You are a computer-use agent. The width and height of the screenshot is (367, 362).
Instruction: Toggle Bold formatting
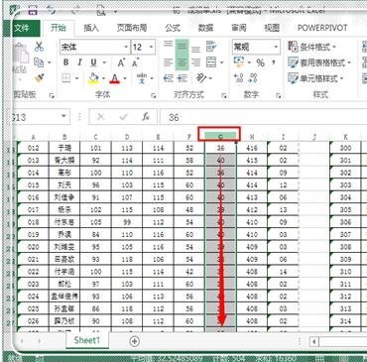click(x=66, y=62)
